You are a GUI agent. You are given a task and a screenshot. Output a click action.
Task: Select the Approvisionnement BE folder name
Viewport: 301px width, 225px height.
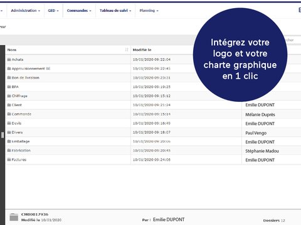[x=31, y=69]
